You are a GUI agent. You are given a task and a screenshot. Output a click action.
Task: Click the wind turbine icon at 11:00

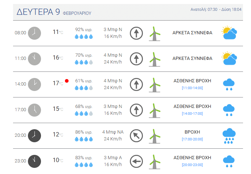(x=155, y=58)
